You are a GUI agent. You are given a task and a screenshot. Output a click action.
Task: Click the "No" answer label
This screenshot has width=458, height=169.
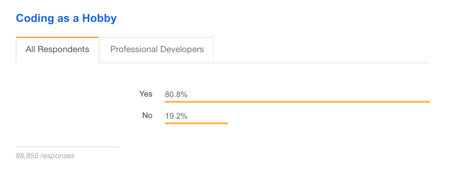(147, 115)
